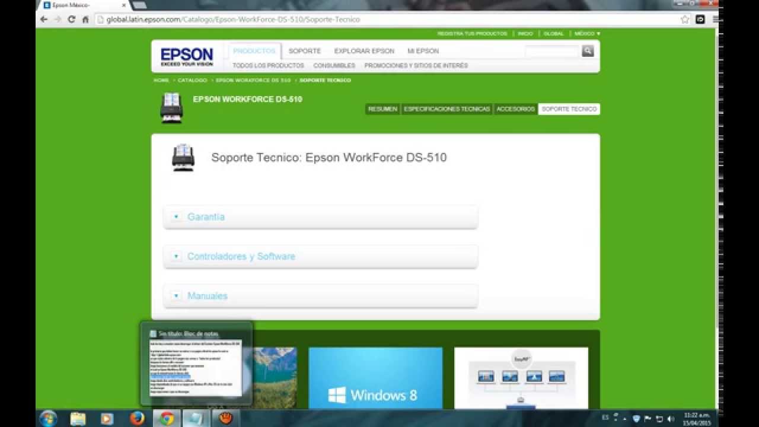The width and height of the screenshot is (759, 427).
Task: Reload the page with the refresh icon
Action: coord(72,19)
